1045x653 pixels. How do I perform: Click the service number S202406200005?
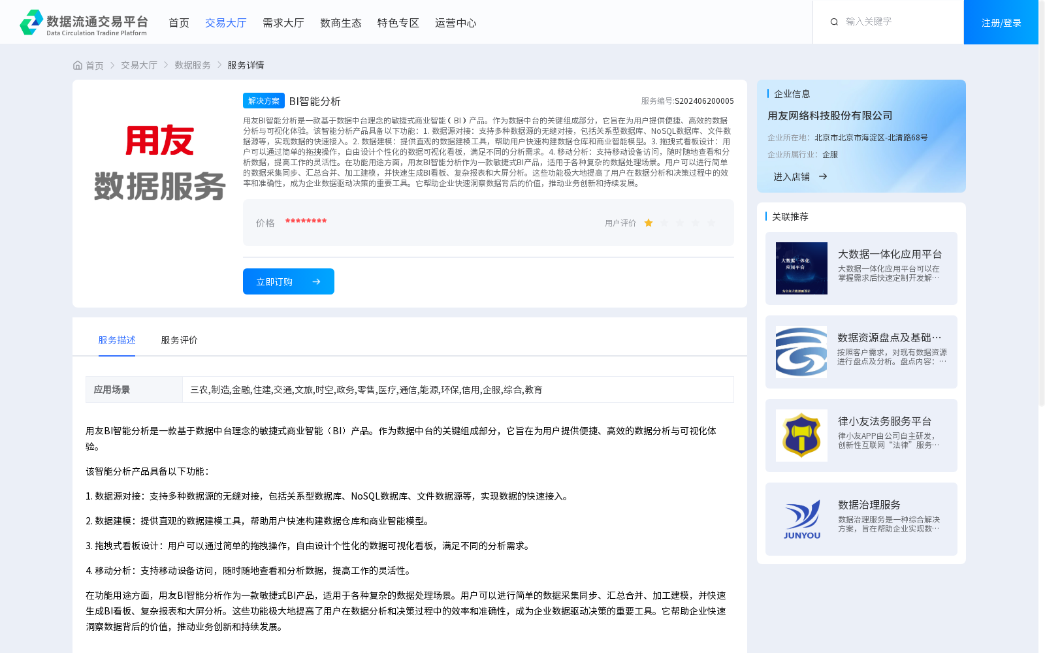coord(704,101)
